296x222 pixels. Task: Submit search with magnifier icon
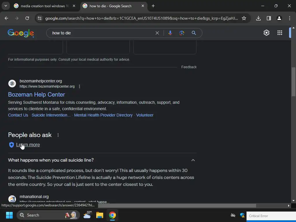tap(194, 33)
